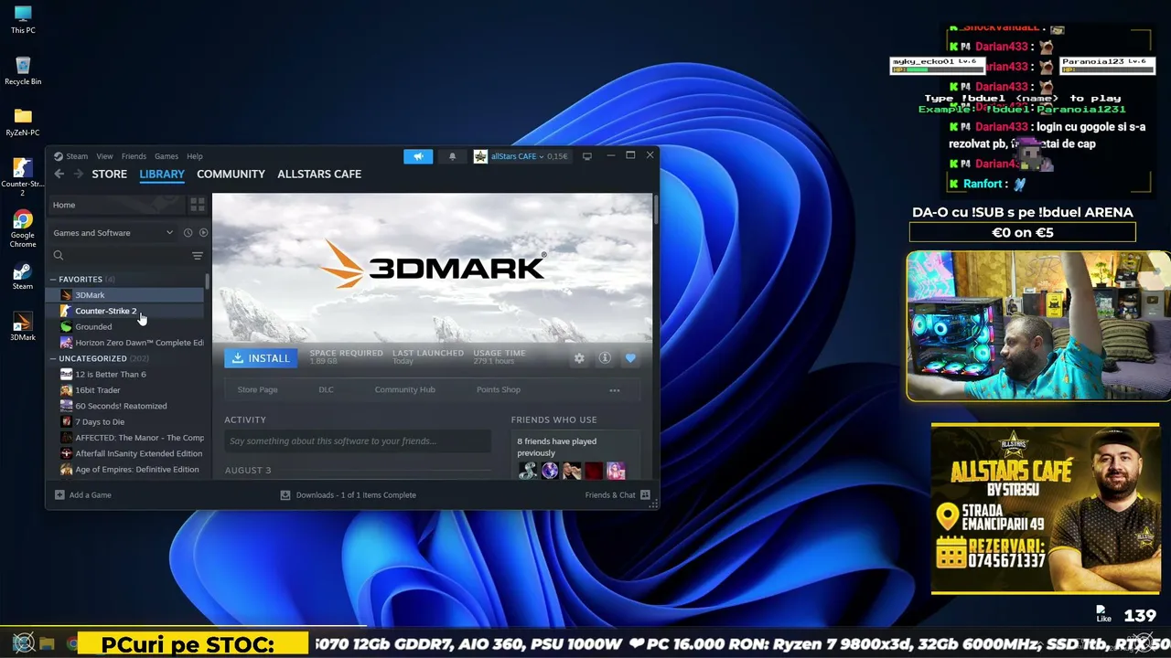Open Steam announcements megaphone button

418,156
